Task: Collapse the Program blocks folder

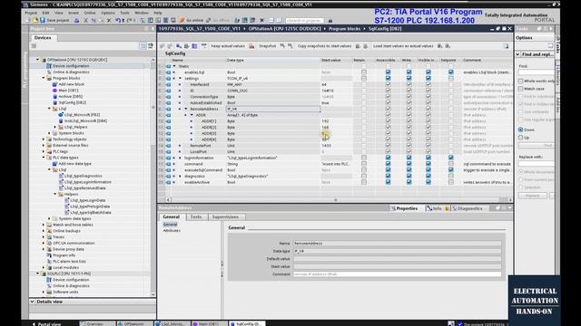Action: click(x=44, y=78)
